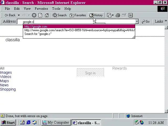Screen dimensions: 168x126
Task: Click the scrollbar down arrow
Action: point(166,111)
